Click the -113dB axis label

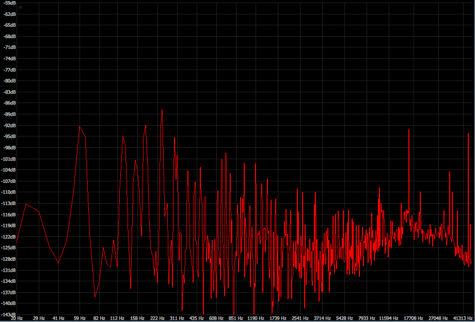[x=8, y=203]
